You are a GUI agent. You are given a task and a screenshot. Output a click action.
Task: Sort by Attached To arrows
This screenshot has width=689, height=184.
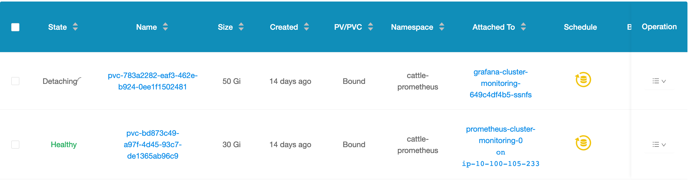pyautogui.click(x=523, y=27)
